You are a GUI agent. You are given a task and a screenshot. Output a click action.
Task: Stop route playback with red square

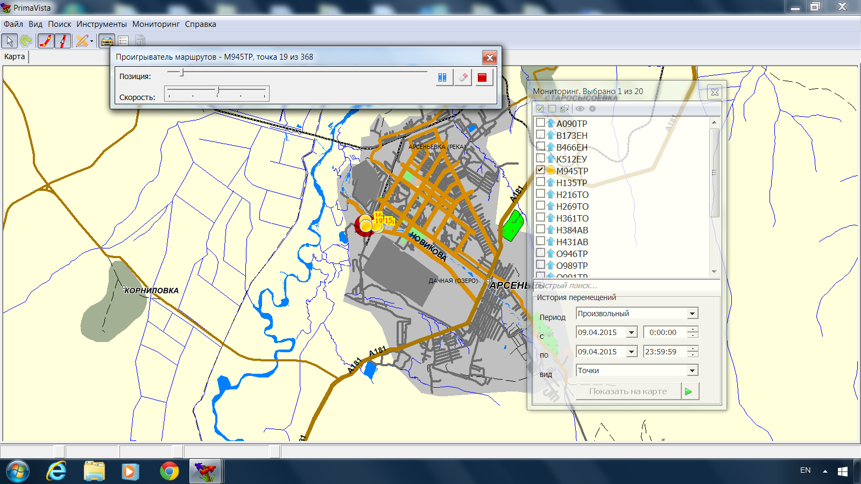pos(482,77)
